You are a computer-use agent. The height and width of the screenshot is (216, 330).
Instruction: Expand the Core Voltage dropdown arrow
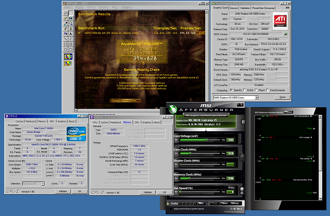(x=239, y=139)
